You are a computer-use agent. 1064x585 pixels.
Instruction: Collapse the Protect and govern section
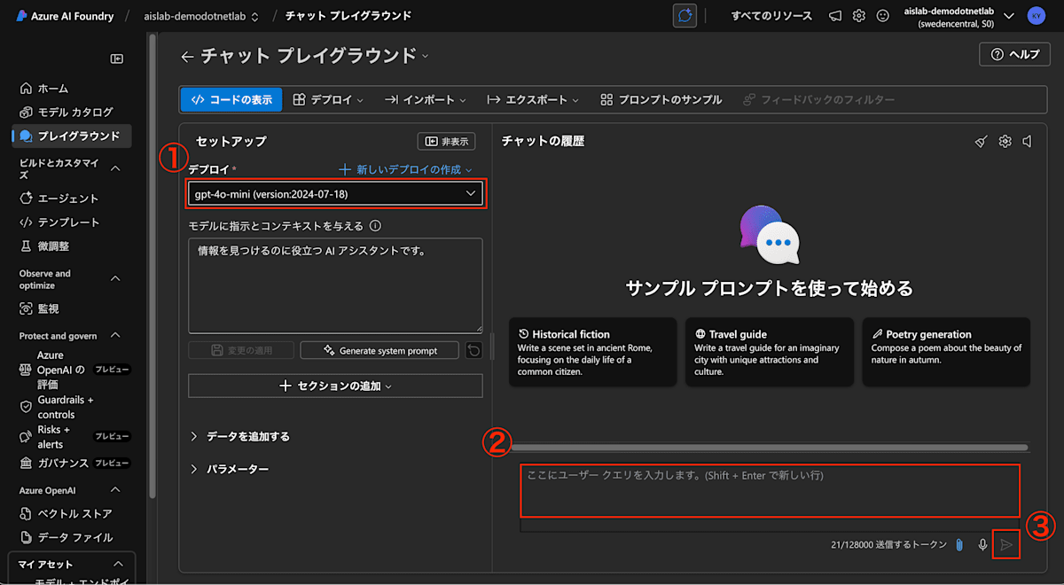[x=115, y=336]
